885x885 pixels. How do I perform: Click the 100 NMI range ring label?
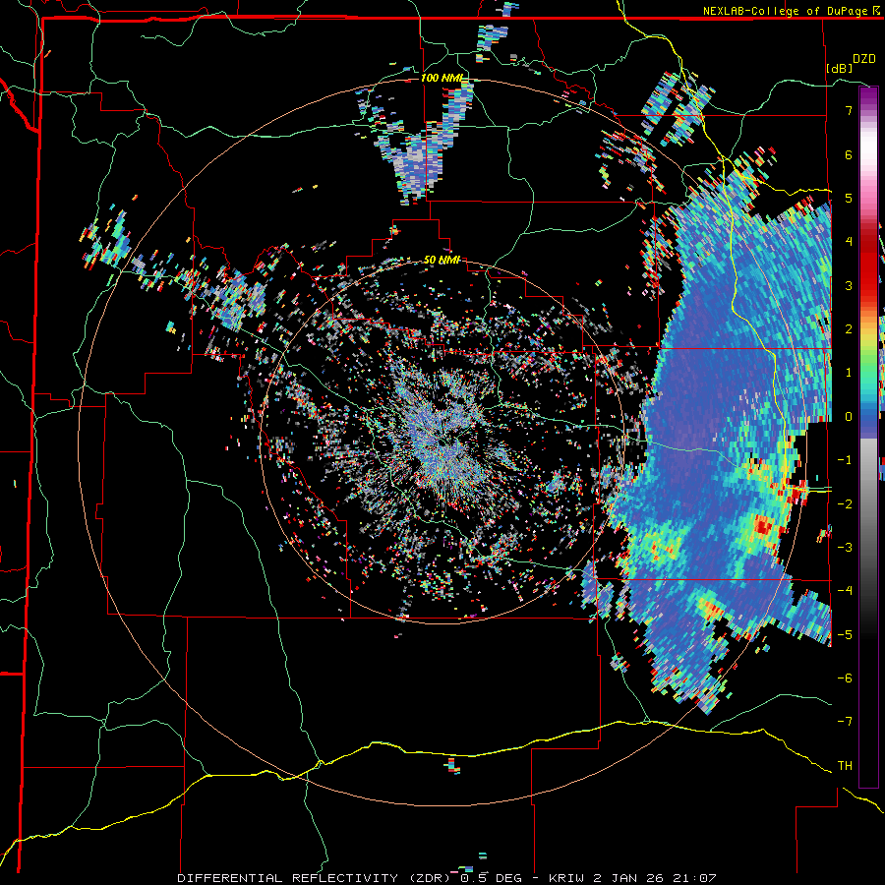point(442,78)
